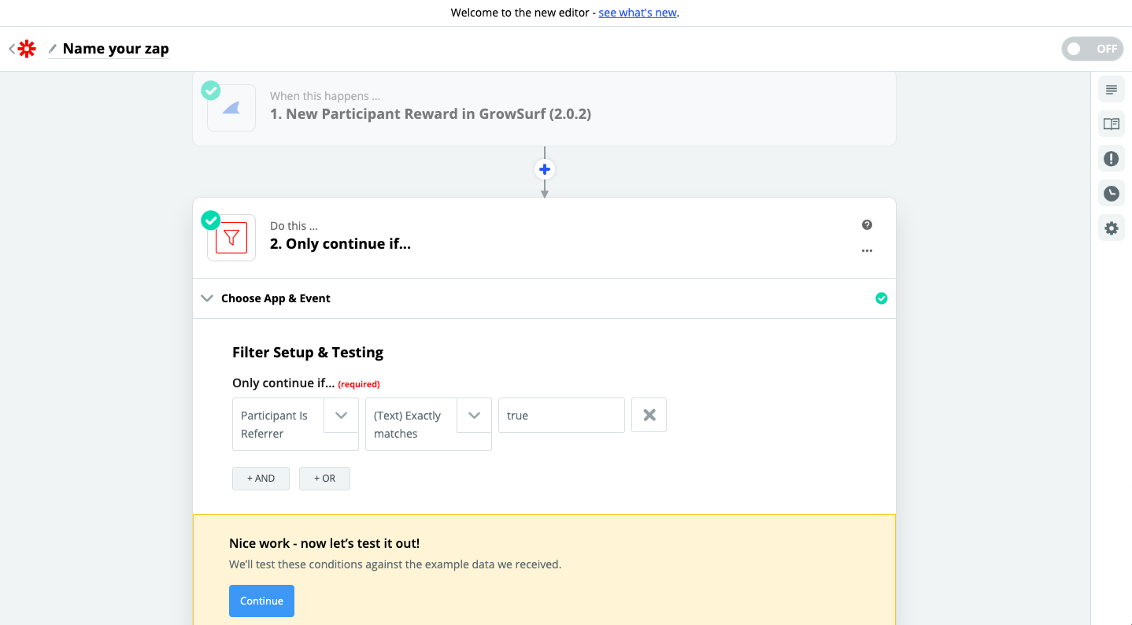The image size is (1132, 625).
Task: Click the 'Filter Setup & Testing' heading
Action: pos(308,353)
